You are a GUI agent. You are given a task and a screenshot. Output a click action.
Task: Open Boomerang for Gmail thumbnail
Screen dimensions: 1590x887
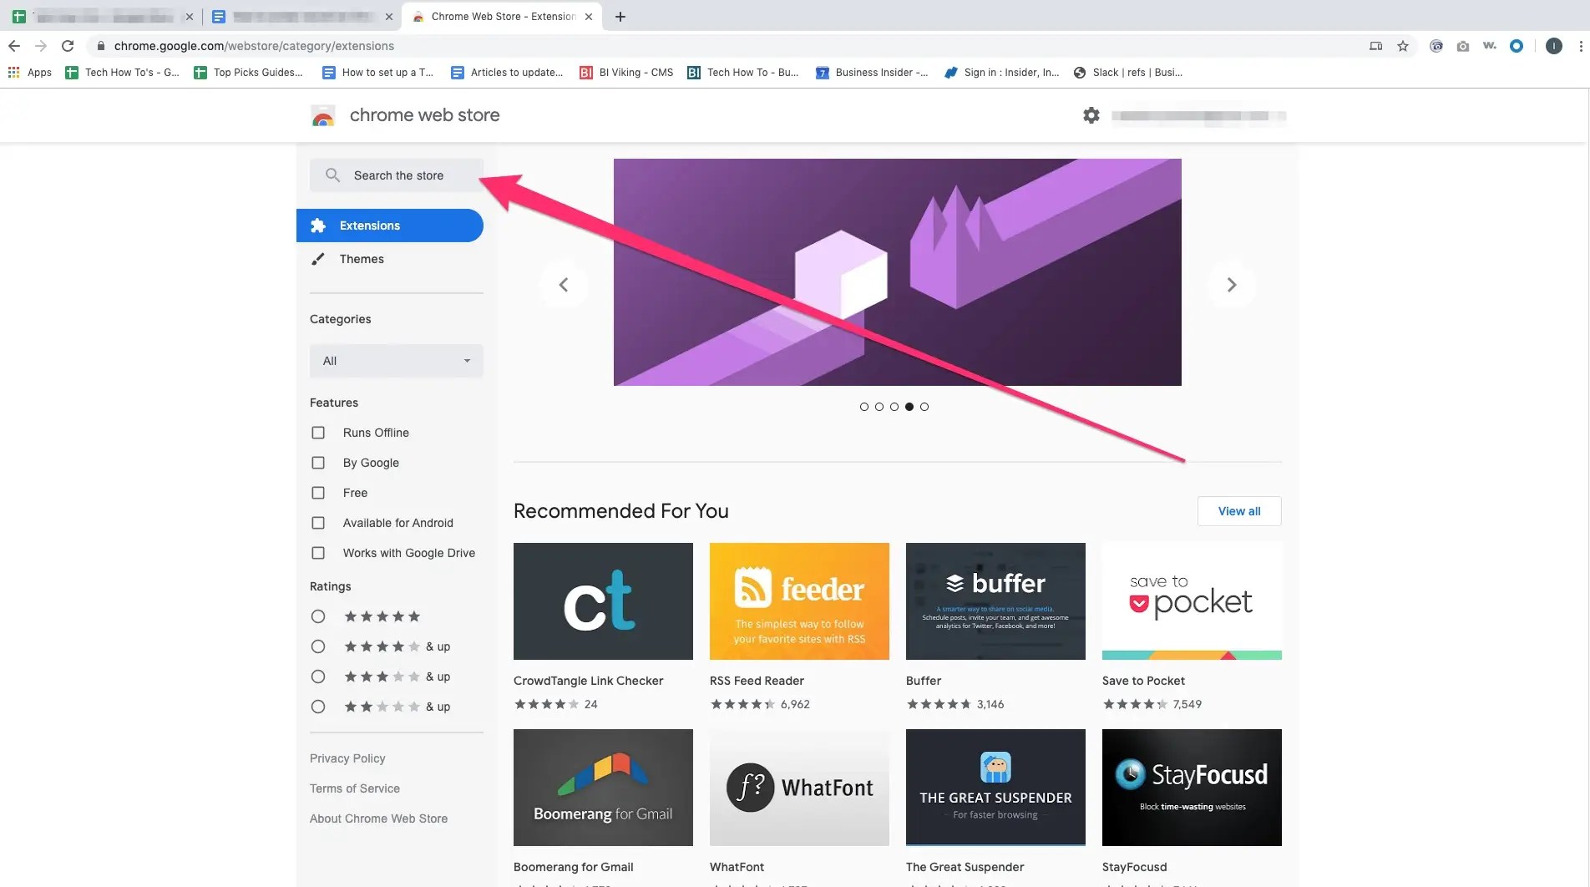(x=603, y=788)
